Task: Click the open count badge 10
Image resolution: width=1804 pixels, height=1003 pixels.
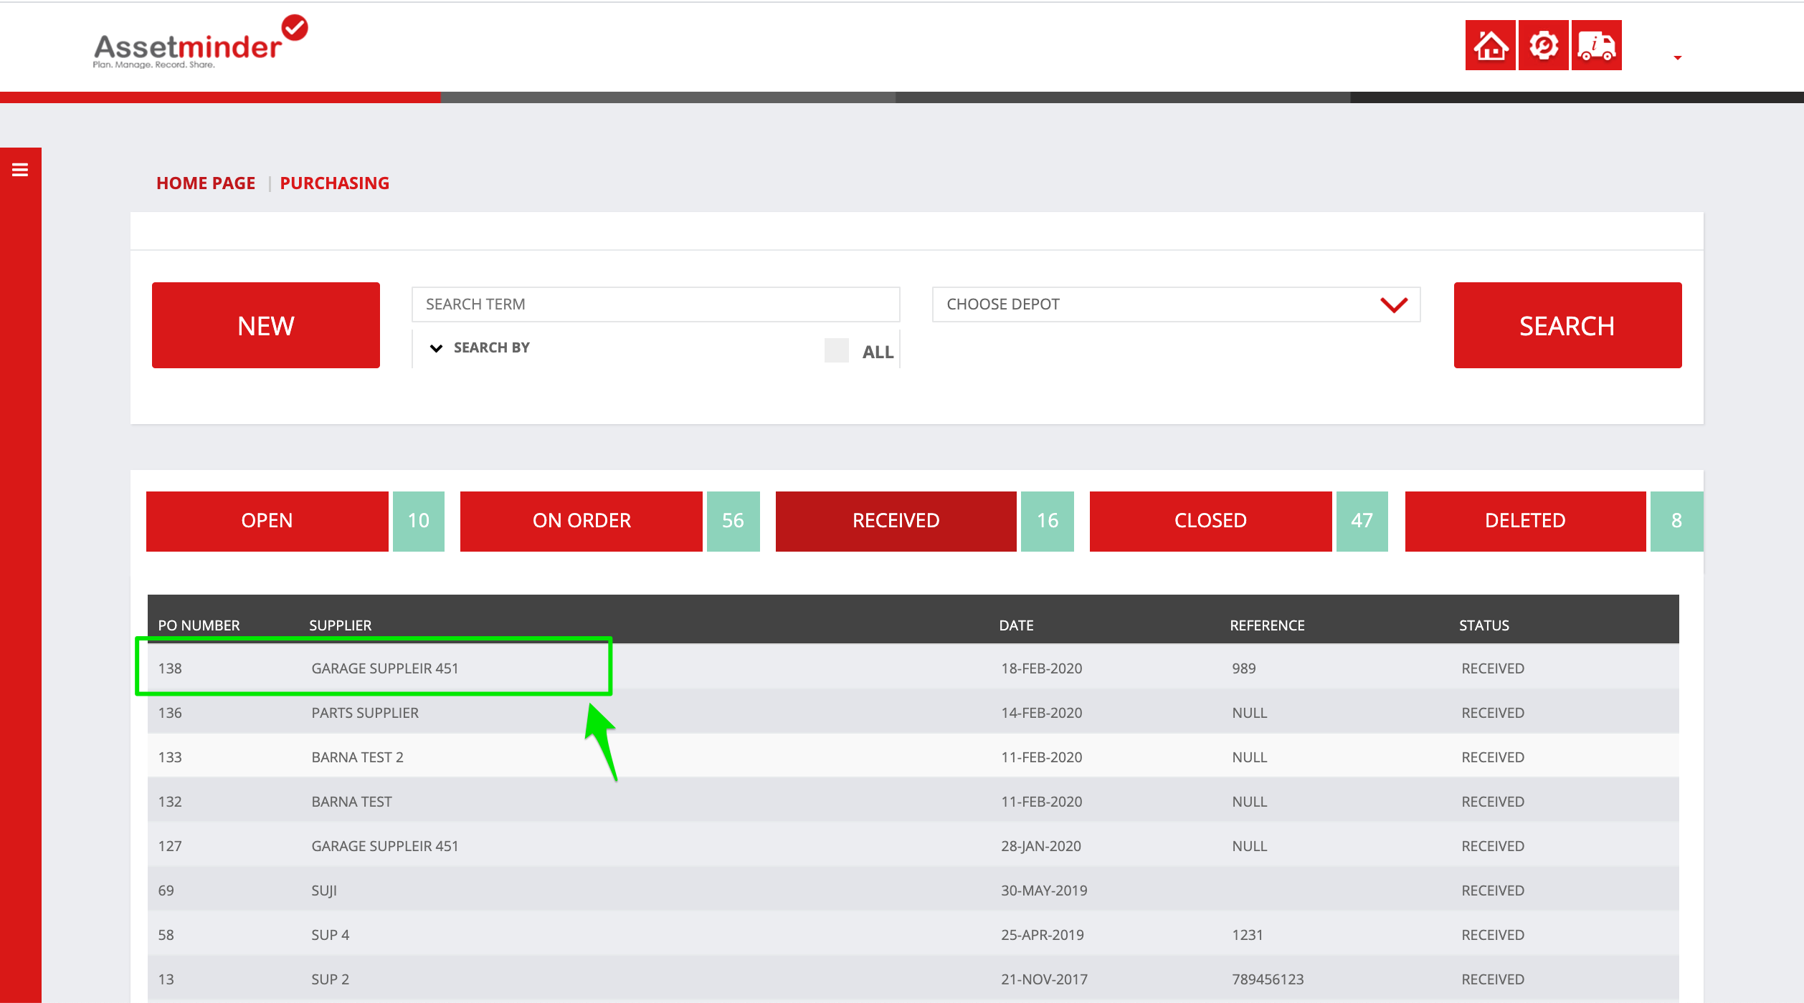Action: (x=419, y=521)
